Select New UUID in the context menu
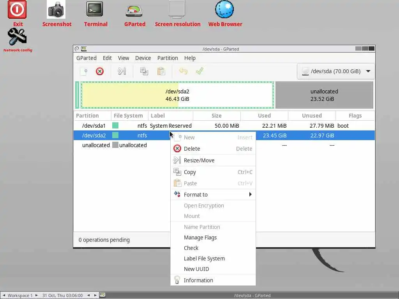This screenshot has width=399, height=299. [213, 269]
